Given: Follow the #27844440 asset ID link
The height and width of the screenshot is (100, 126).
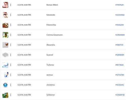Looking at the screenshot, I should [x=120, y=35].
